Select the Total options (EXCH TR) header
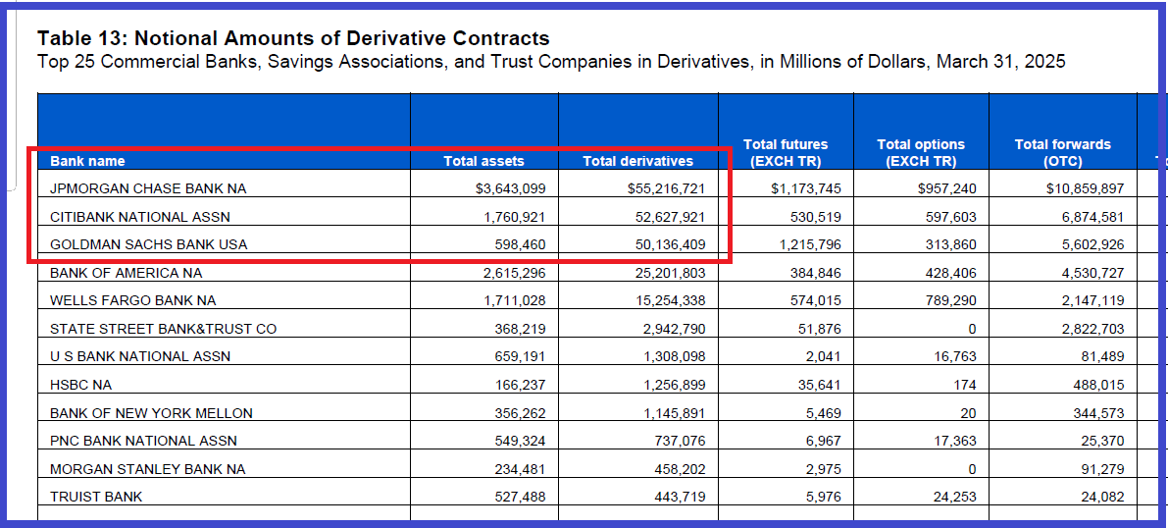Image resolution: width=1168 pixels, height=528 pixels. tap(920, 152)
